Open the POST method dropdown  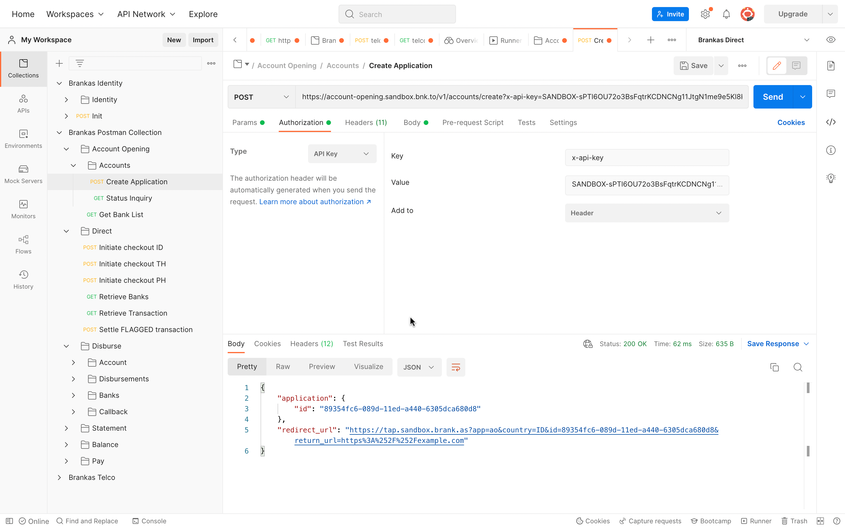point(261,97)
